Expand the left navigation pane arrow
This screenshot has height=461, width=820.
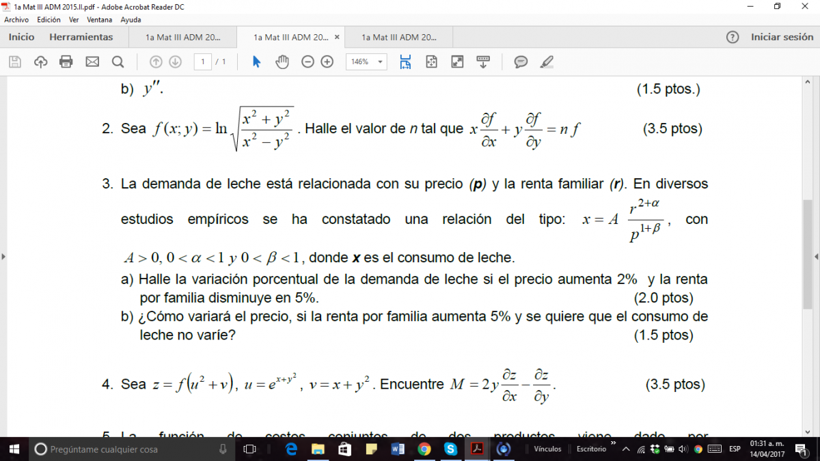click(x=3, y=257)
